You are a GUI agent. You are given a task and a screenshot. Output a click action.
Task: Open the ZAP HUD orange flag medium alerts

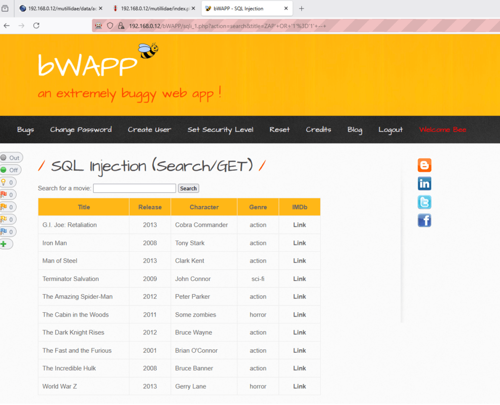[x=7, y=207]
